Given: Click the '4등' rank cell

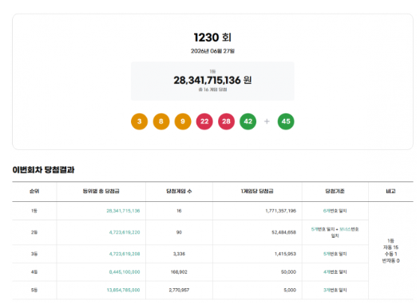Looking at the screenshot, I should (34, 272).
